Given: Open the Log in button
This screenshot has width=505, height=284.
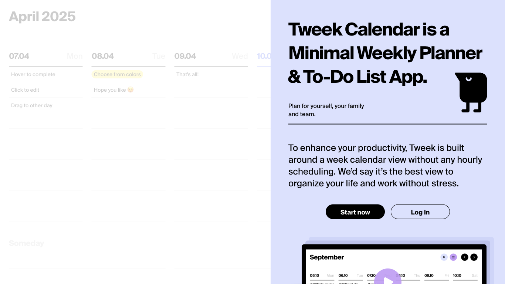Looking at the screenshot, I should 420,212.
